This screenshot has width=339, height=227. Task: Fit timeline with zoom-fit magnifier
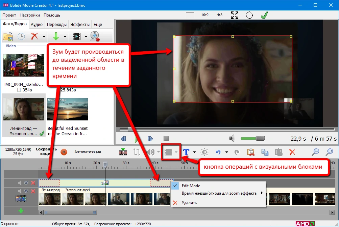(x=329, y=152)
